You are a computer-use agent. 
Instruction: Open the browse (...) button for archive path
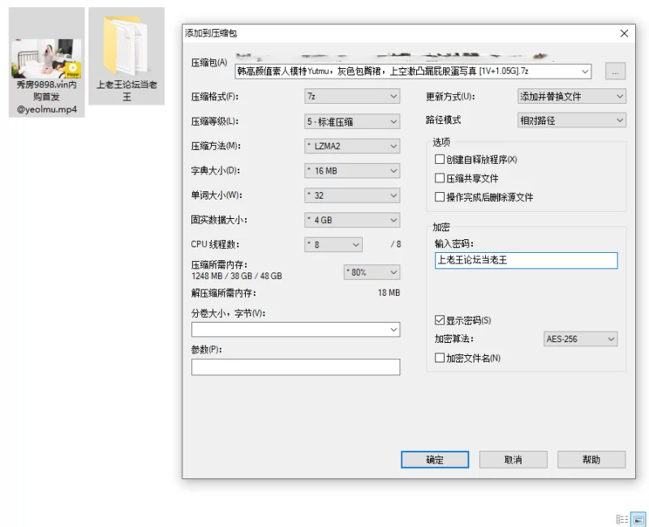(x=615, y=71)
